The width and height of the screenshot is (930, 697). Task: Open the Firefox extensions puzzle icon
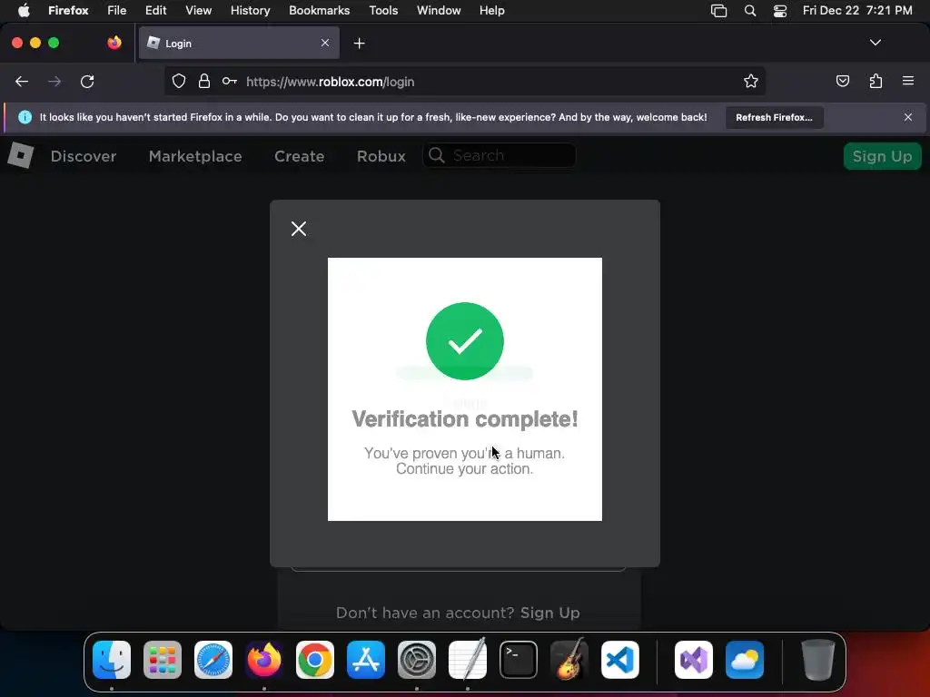tap(876, 81)
